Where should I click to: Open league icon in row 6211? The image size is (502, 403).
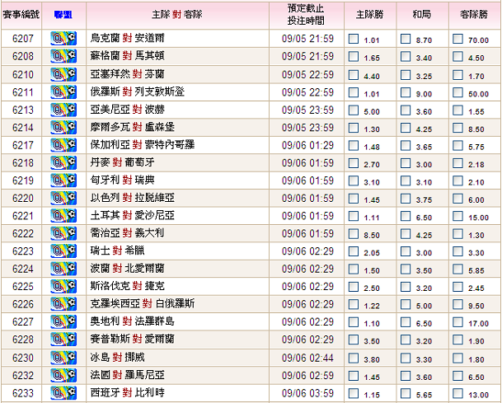coord(63,91)
